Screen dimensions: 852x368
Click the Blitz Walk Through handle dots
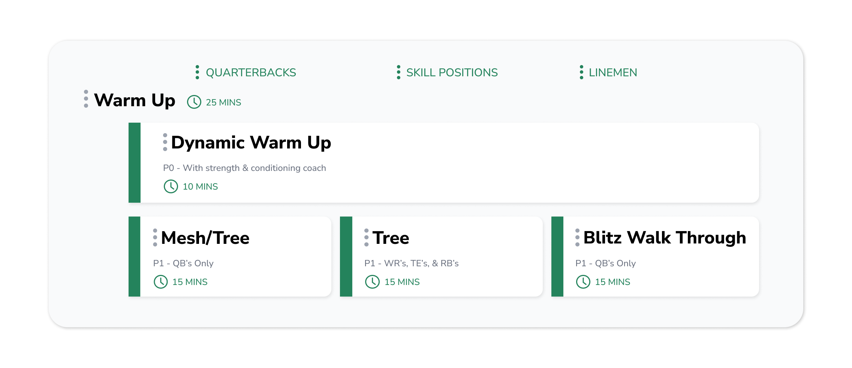tap(578, 237)
